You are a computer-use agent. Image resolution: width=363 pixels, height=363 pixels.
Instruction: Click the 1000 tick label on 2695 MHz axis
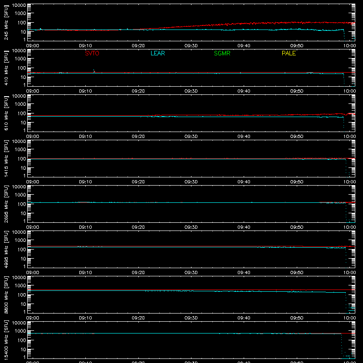(x=20, y=195)
